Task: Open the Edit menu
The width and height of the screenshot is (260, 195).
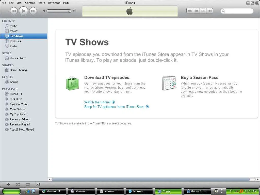Action: 11,3
